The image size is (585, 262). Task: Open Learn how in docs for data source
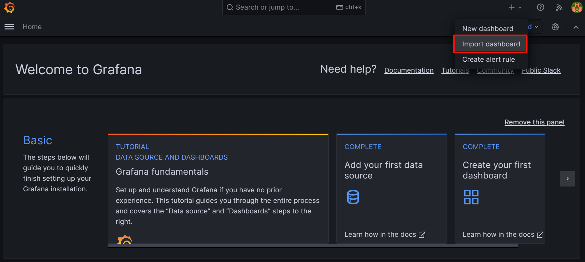[384, 234]
